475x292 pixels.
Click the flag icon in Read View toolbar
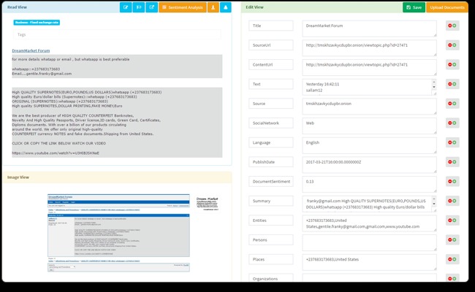point(139,7)
